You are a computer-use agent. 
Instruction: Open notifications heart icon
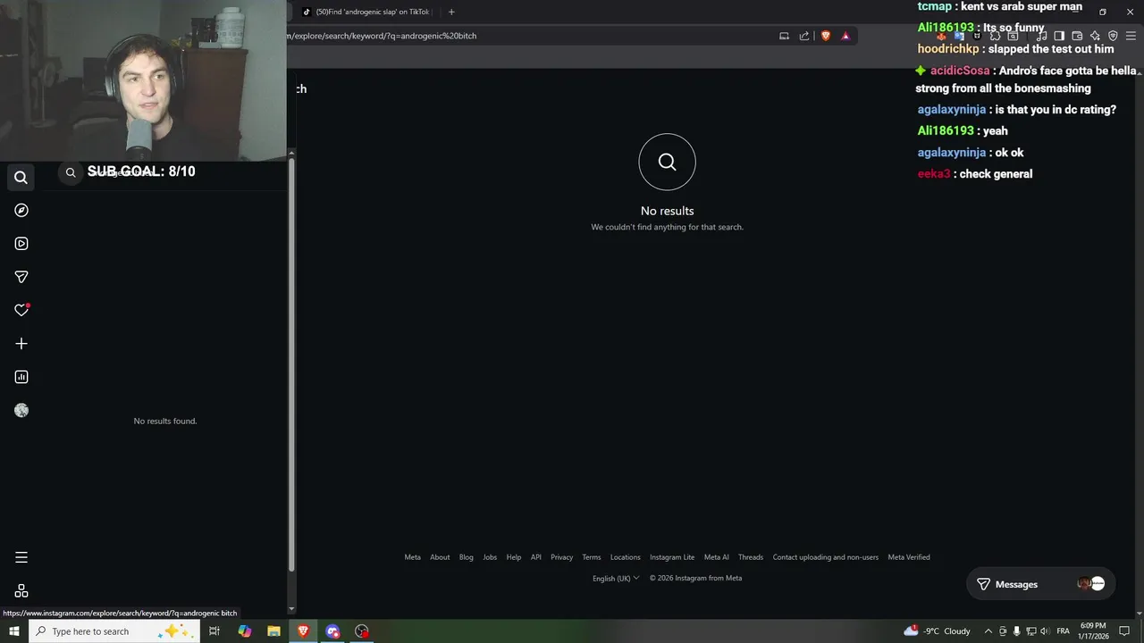tap(21, 310)
